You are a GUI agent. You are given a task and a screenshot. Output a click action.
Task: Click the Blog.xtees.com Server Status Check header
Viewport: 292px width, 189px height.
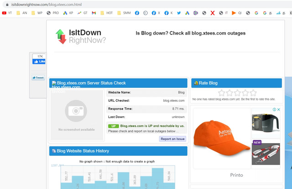pos(118,83)
